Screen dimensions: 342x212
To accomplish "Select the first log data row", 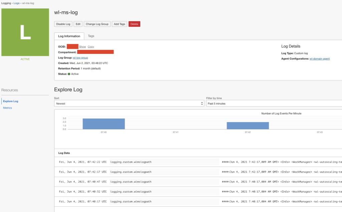I will tap(167, 162).
